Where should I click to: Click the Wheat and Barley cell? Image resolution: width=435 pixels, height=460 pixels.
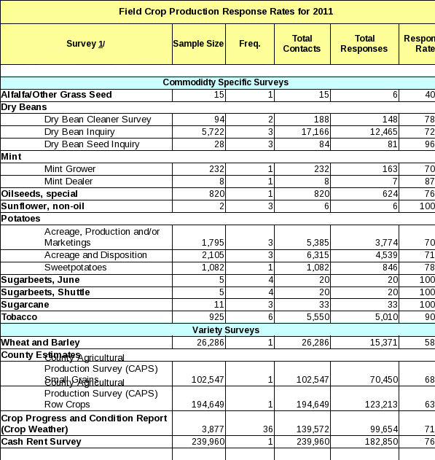tap(86, 343)
